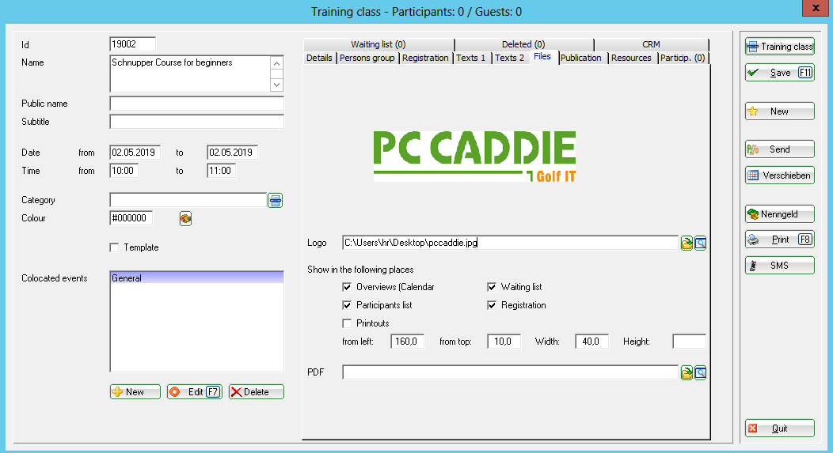The image size is (833, 453).
Task: Click the empty Height field
Action: [x=689, y=342]
